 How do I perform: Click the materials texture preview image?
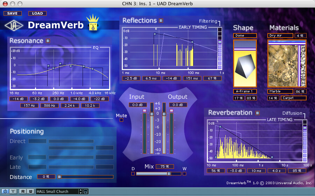(287, 63)
